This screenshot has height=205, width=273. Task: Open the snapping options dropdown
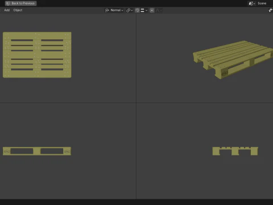click(144, 10)
